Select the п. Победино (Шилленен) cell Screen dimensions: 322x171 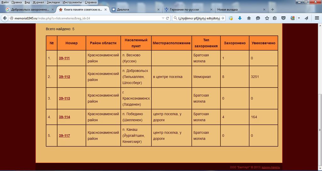[x=136, y=117]
